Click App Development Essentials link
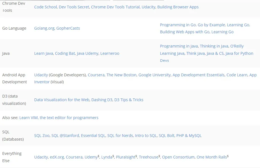Image resolution: width=260 pixels, height=168 pixels. pyautogui.click(x=198, y=75)
